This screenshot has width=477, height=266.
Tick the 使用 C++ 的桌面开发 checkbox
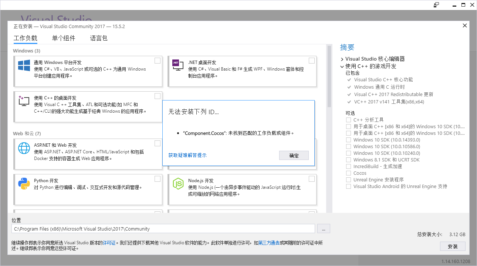point(158,96)
